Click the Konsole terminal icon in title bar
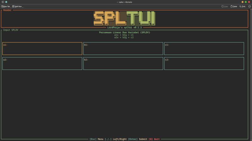Screen dimensions: 252x141 click(2, 2)
